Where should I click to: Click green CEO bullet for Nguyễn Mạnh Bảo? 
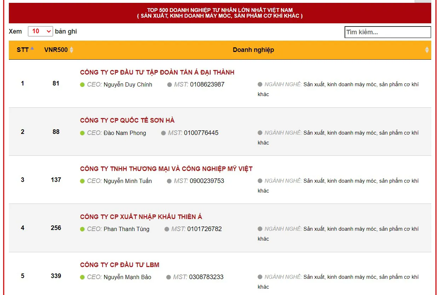82,277
